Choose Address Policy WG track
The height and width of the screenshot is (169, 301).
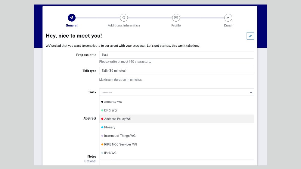pos(118,119)
